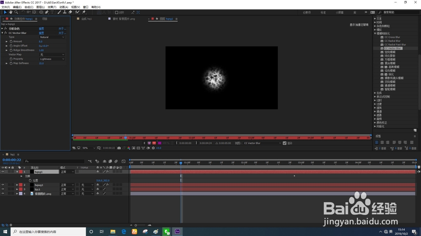Image resolution: width=421 pixels, height=236 pixels.
Task: Select the Clone Stamp tool
Action: 64,12
